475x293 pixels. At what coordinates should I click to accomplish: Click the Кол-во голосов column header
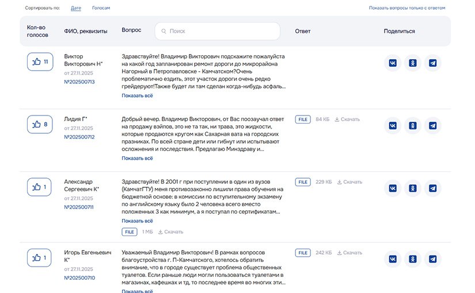pyautogui.click(x=37, y=31)
